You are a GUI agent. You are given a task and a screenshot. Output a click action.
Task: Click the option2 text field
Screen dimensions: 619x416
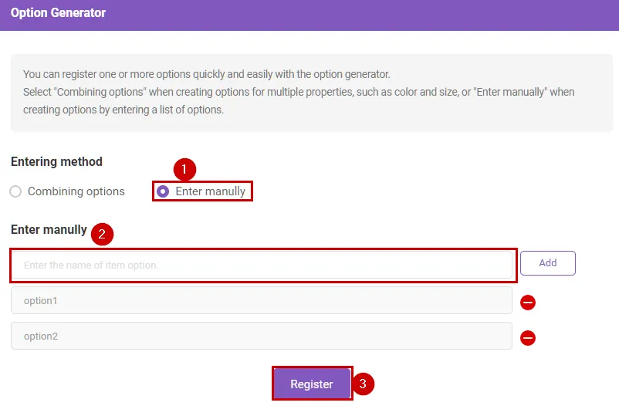pos(262,337)
